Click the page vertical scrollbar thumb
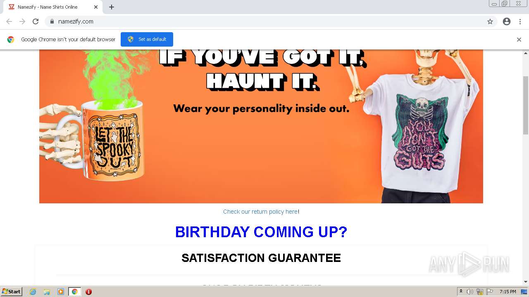This screenshot has height=297, width=529. [x=526, y=105]
